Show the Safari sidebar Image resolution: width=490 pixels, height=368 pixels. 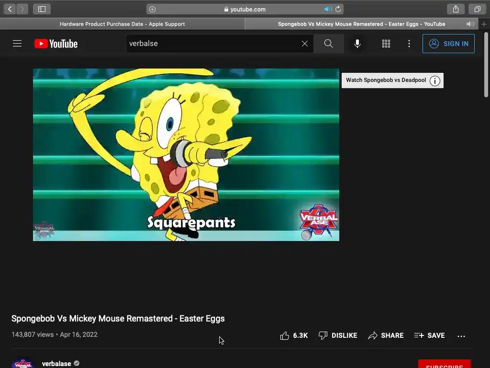pos(42,9)
